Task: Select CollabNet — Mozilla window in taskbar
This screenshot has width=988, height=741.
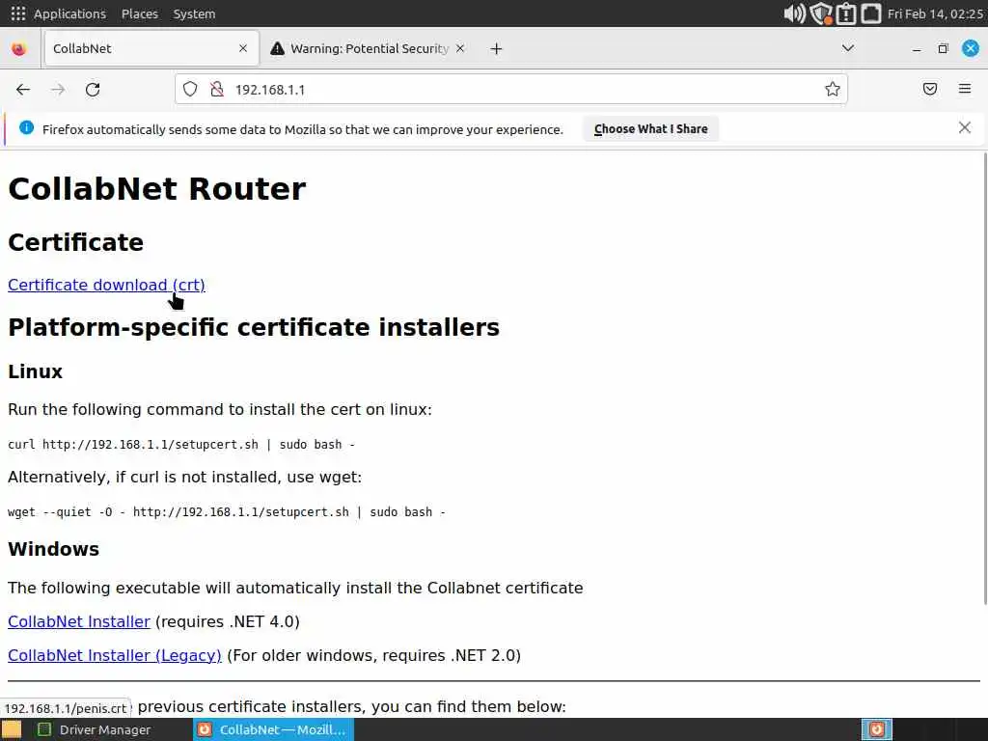Action: point(273,729)
